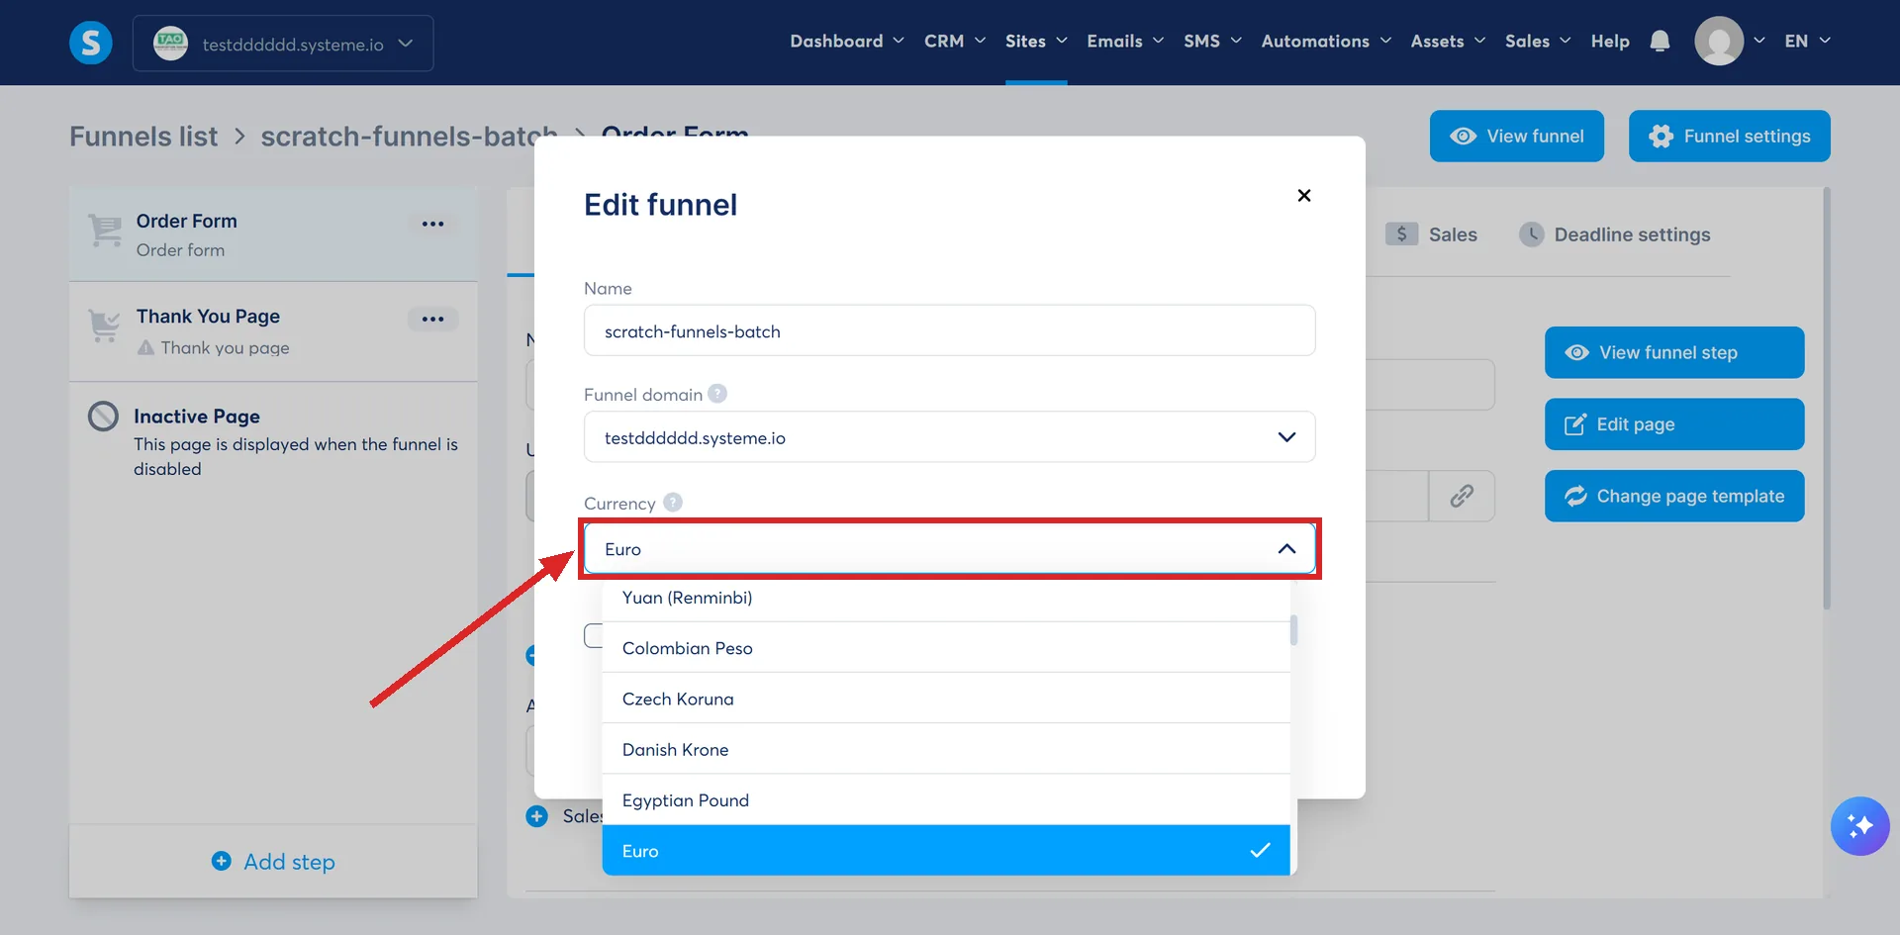Expand the Dashboard menu
The height and width of the screenshot is (935, 1900).
(846, 41)
